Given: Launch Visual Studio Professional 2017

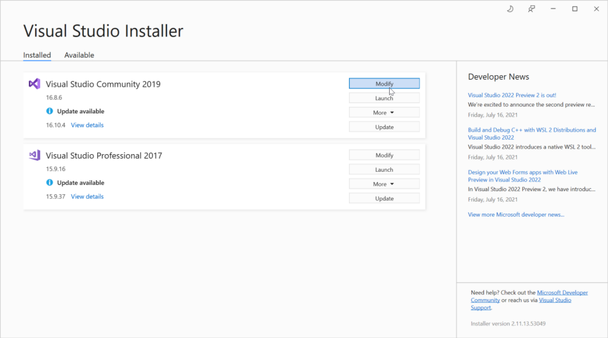Looking at the screenshot, I should pos(384,169).
